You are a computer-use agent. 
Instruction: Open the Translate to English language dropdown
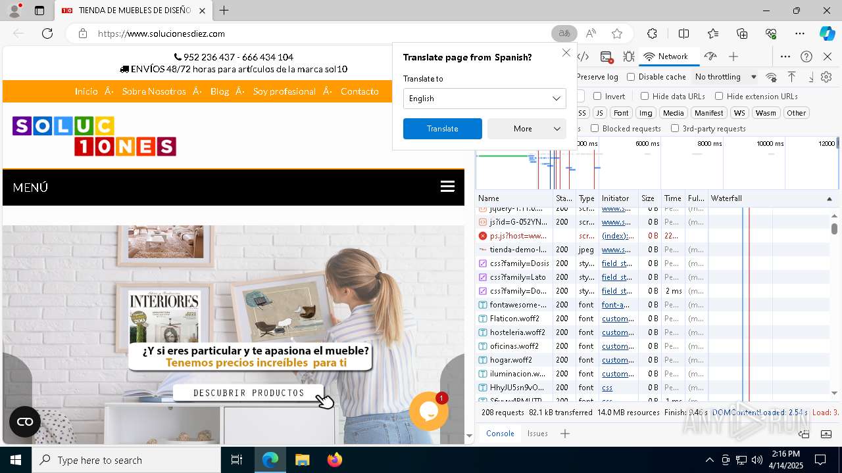point(485,99)
